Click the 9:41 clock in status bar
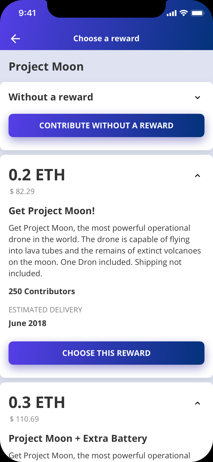The width and height of the screenshot is (213, 462). coord(27,13)
